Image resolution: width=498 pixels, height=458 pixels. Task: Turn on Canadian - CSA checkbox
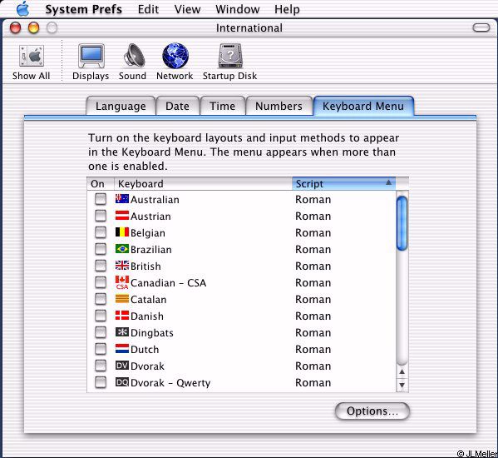pyautogui.click(x=101, y=282)
